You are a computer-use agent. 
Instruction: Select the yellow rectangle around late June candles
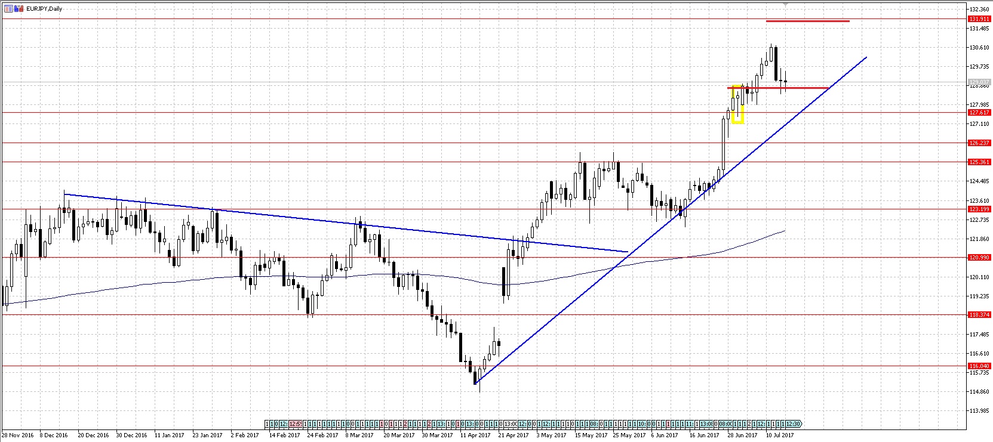(x=738, y=105)
